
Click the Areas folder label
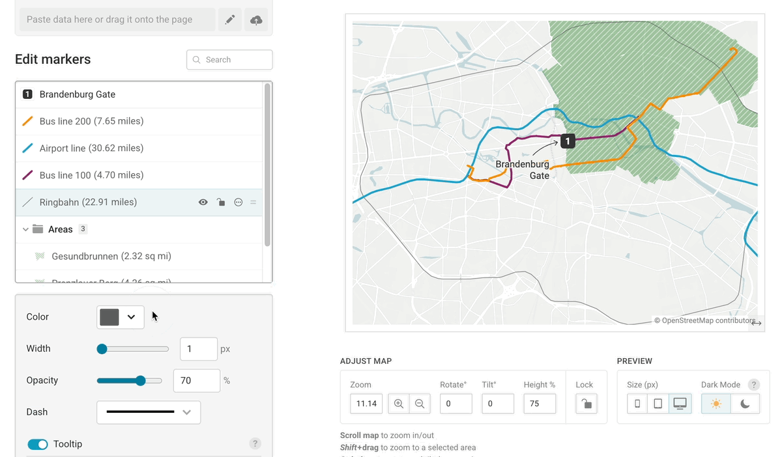point(61,229)
